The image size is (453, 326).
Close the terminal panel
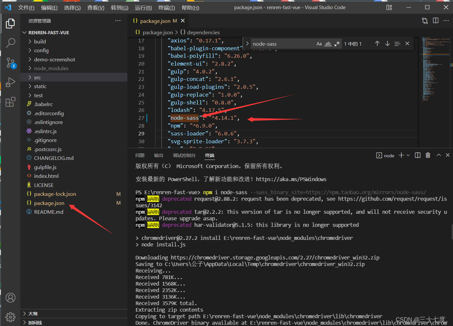[448, 155]
